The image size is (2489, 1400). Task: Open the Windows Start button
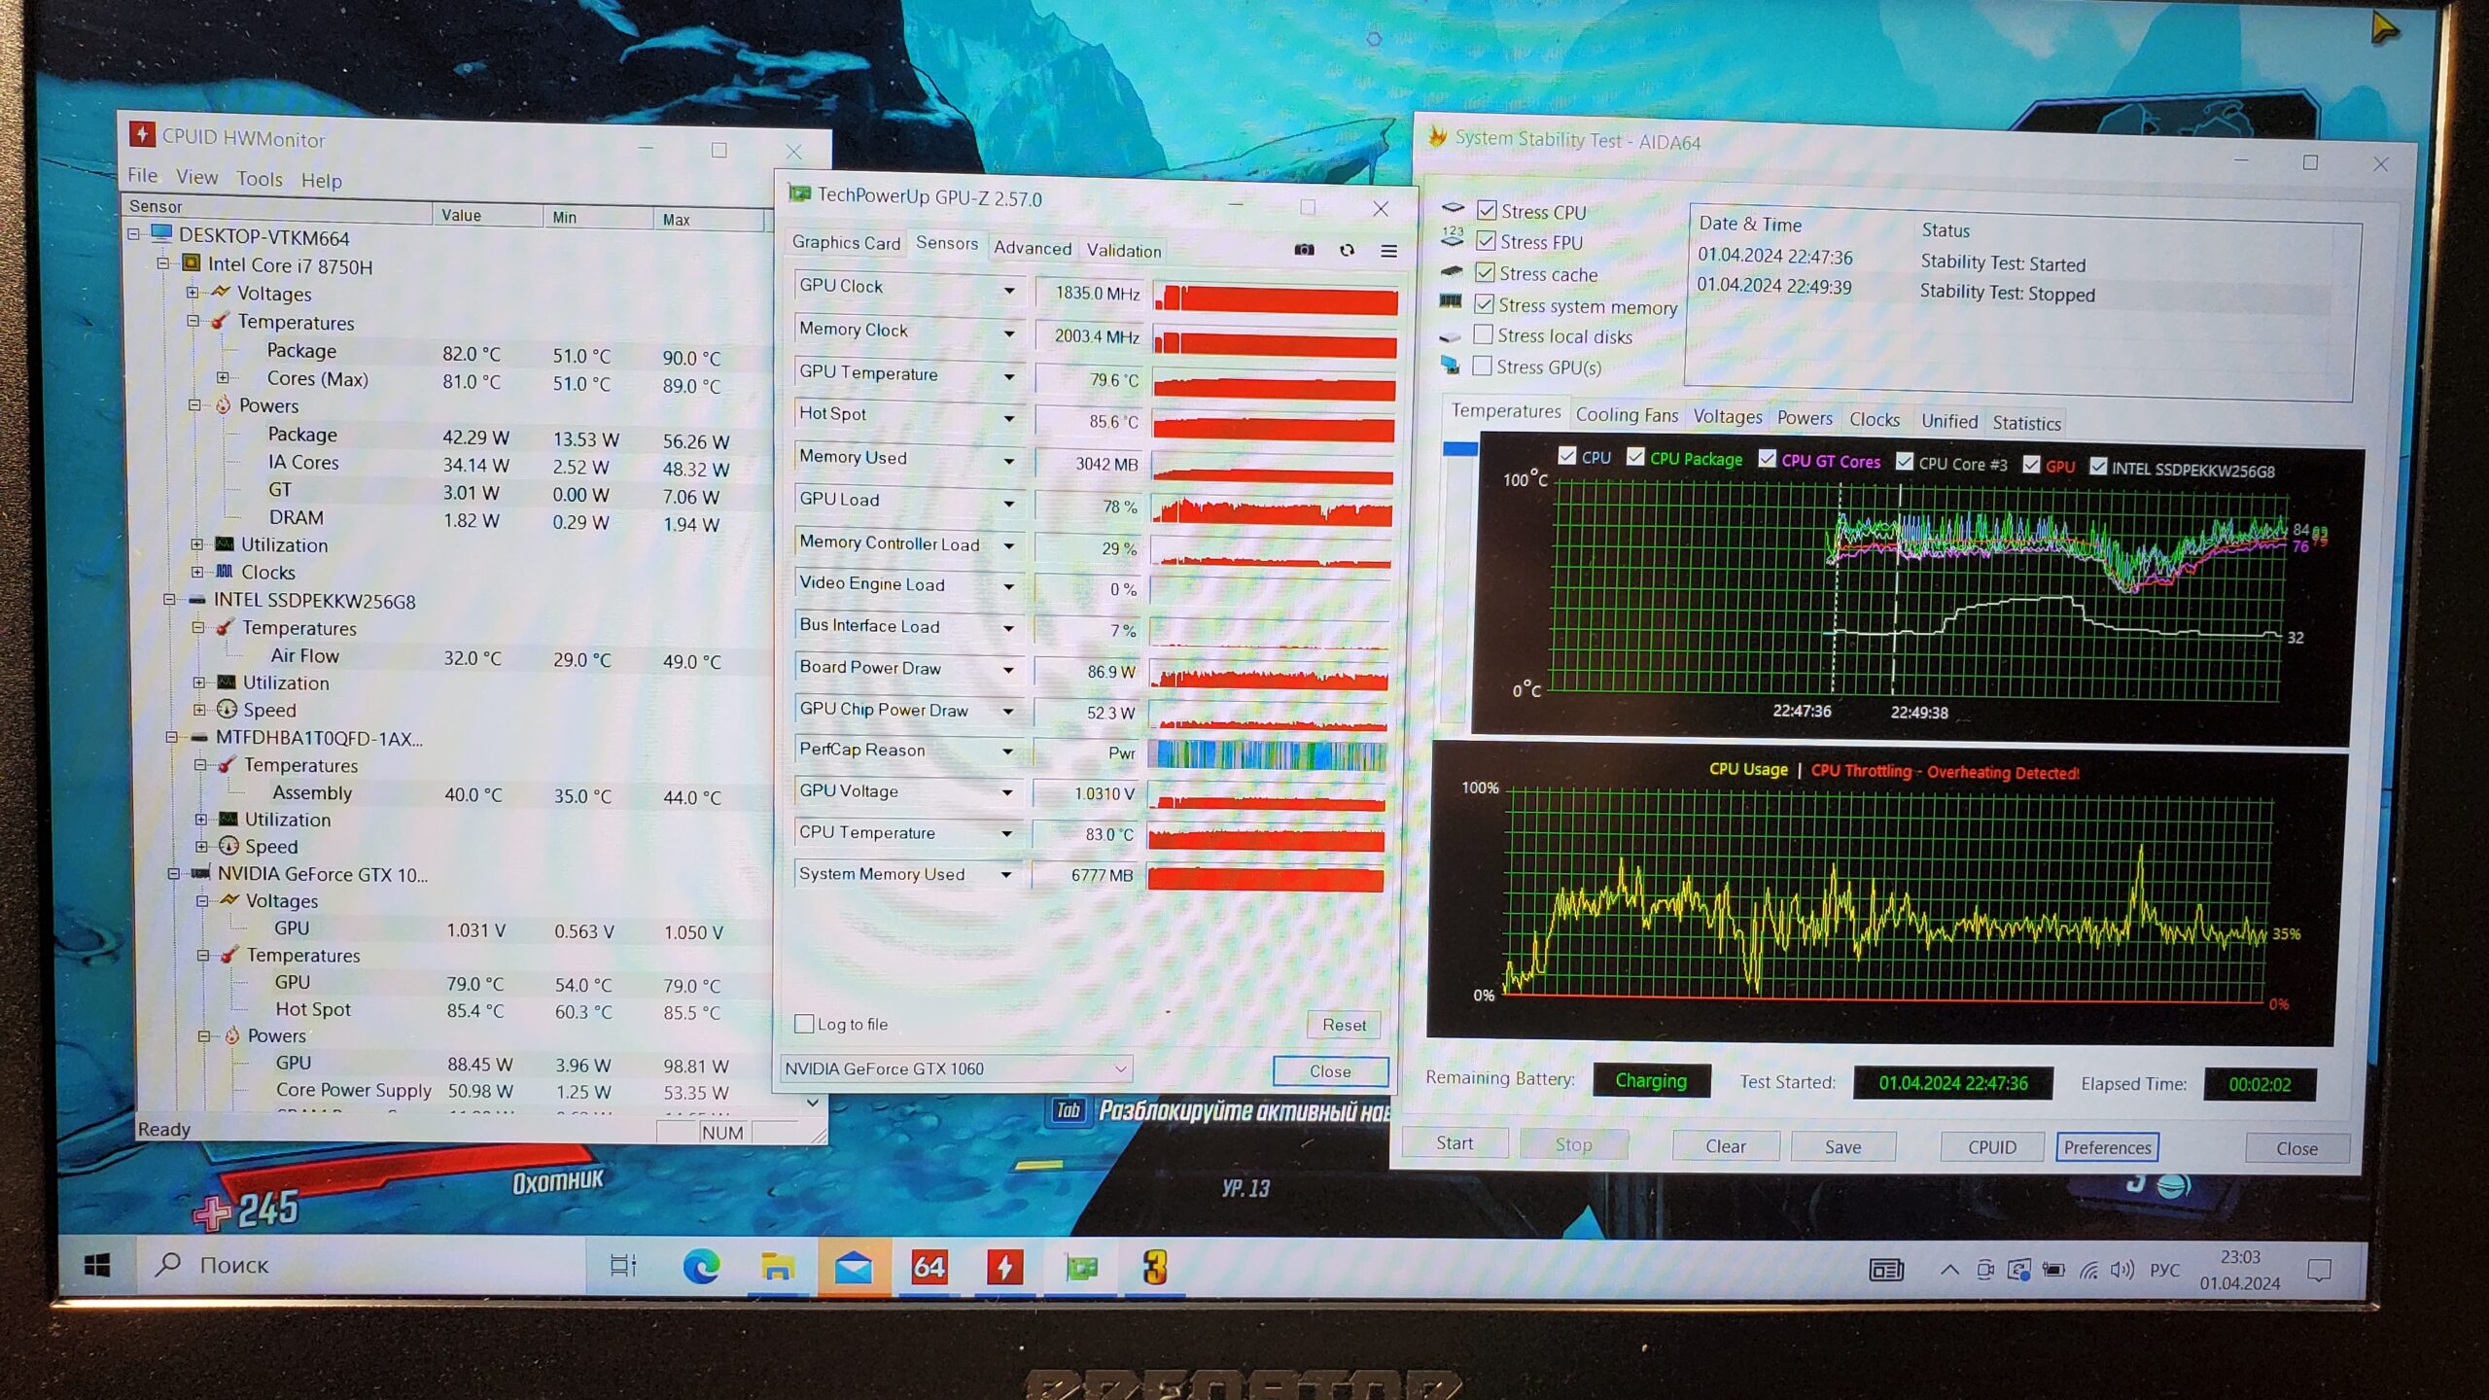pyautogui.click(x=97, y=1264)
